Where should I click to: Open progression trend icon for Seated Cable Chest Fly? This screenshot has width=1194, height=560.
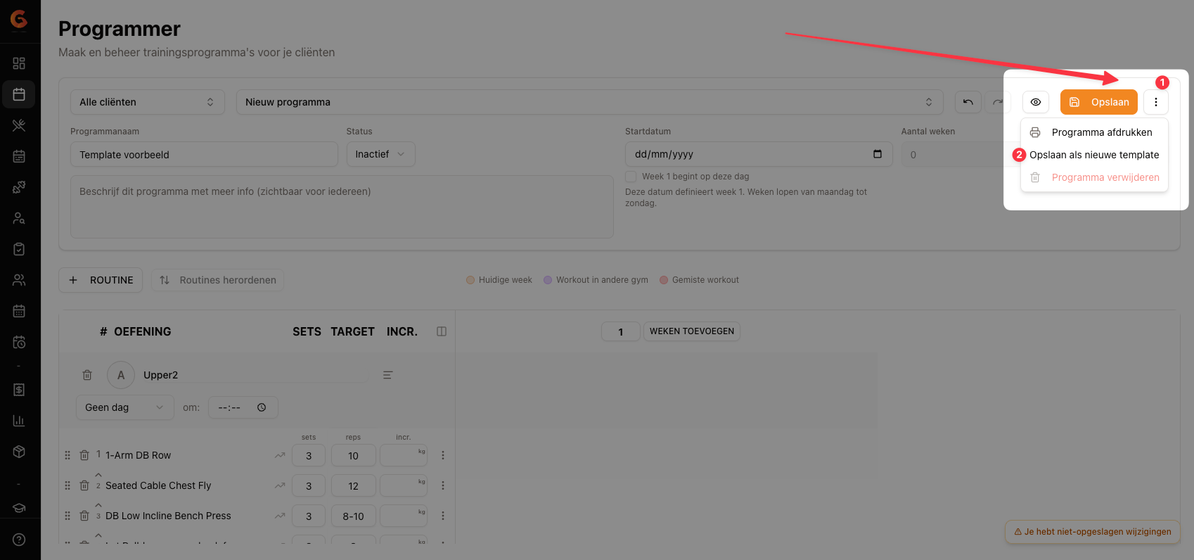tap(280, 485)
